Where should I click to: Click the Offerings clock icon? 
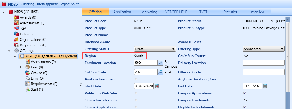click(16, 51)
